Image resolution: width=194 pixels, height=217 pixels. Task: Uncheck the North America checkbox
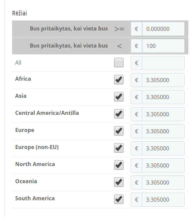click(119, 165)
